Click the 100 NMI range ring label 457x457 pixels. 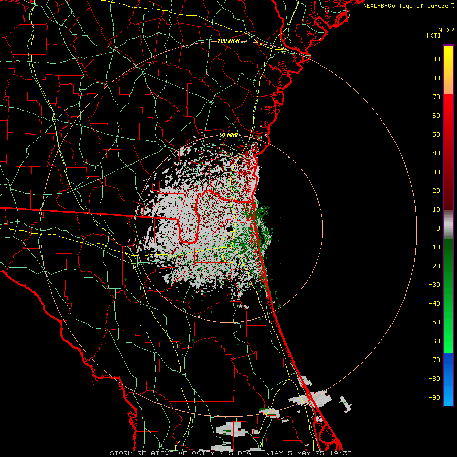point(228,41)
